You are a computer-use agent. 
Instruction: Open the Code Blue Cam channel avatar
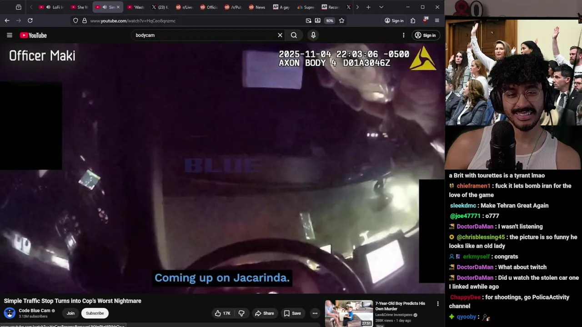(10, 313)
